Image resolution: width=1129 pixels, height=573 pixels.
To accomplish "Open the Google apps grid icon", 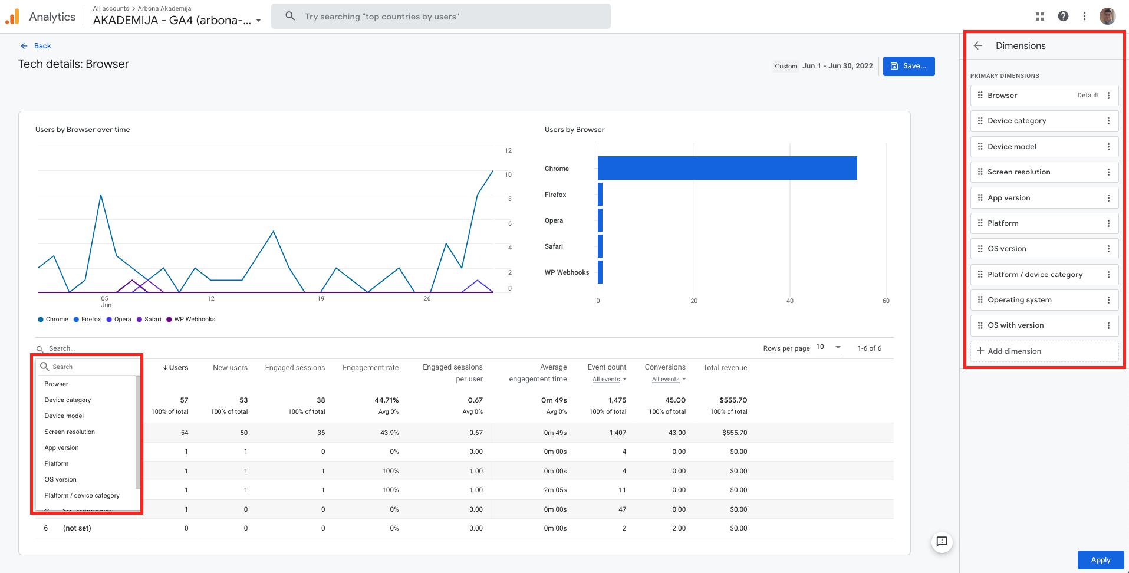I will [x=1040, y=17].
